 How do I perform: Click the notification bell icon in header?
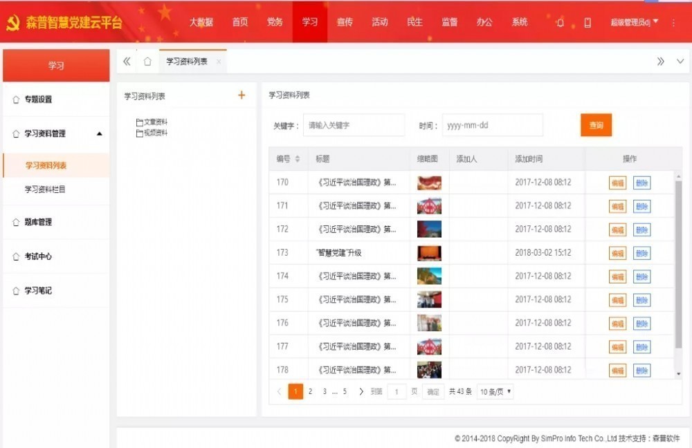pos(560,22)
